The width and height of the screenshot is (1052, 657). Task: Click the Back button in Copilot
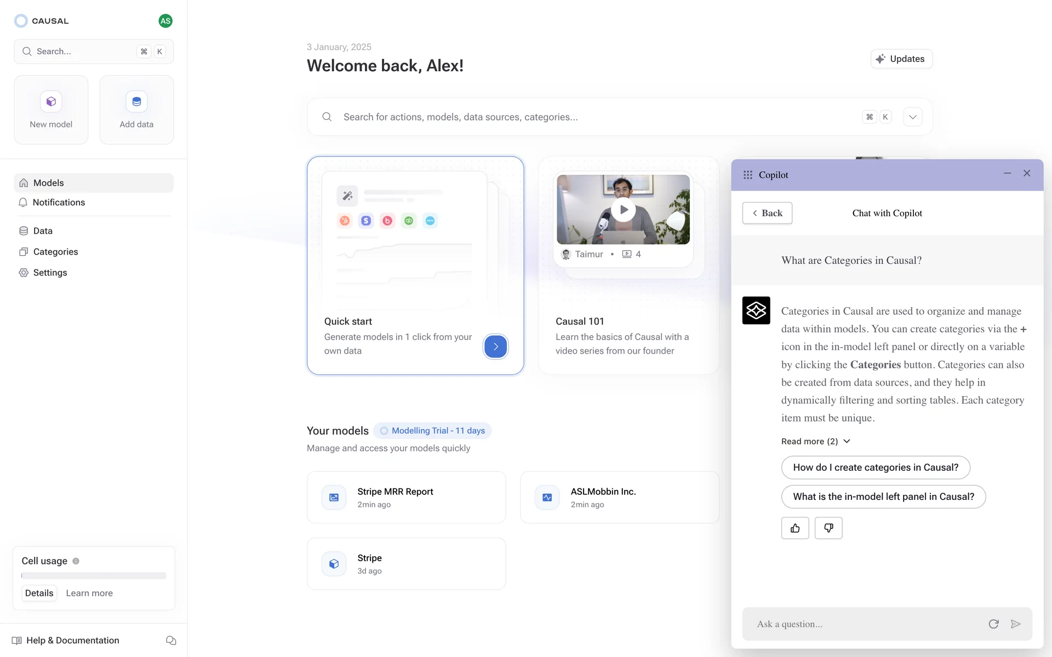(767, 213)
